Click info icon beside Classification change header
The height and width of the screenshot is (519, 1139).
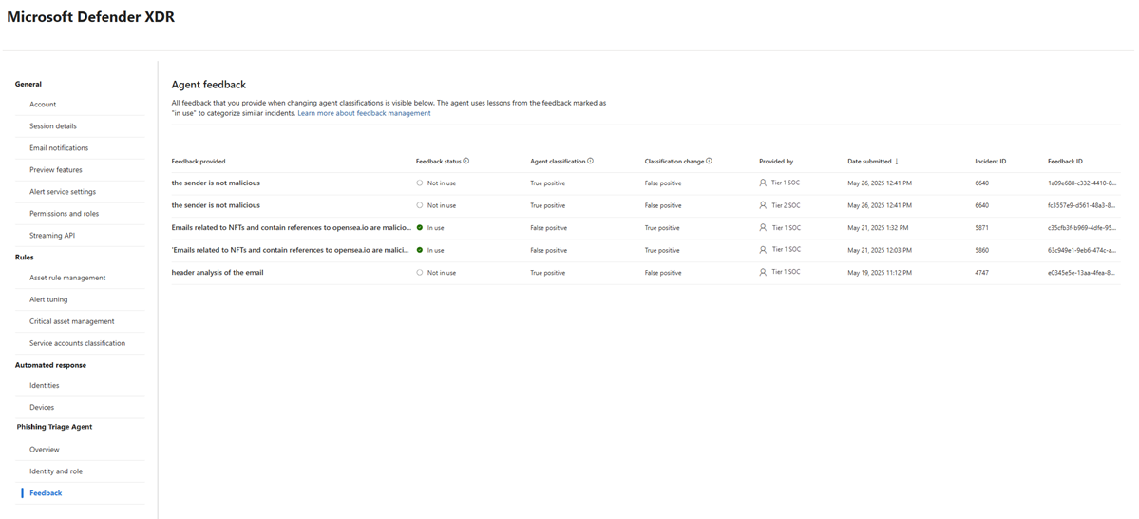[x=709, y=162]
